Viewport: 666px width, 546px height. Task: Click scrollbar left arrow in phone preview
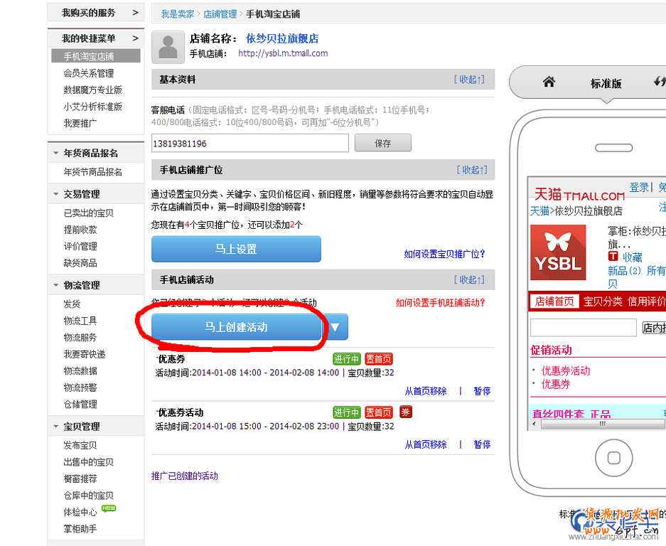click(535, 424)
